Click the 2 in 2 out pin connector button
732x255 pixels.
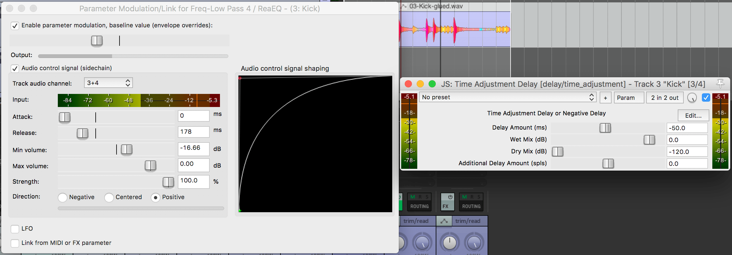coord(665,98)
